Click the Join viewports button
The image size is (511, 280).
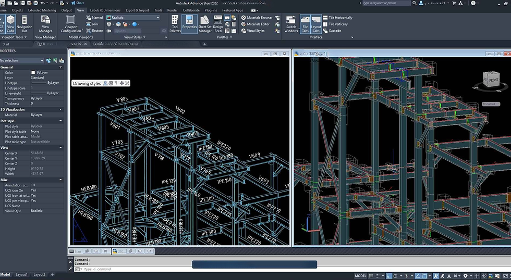pos(92,24)
